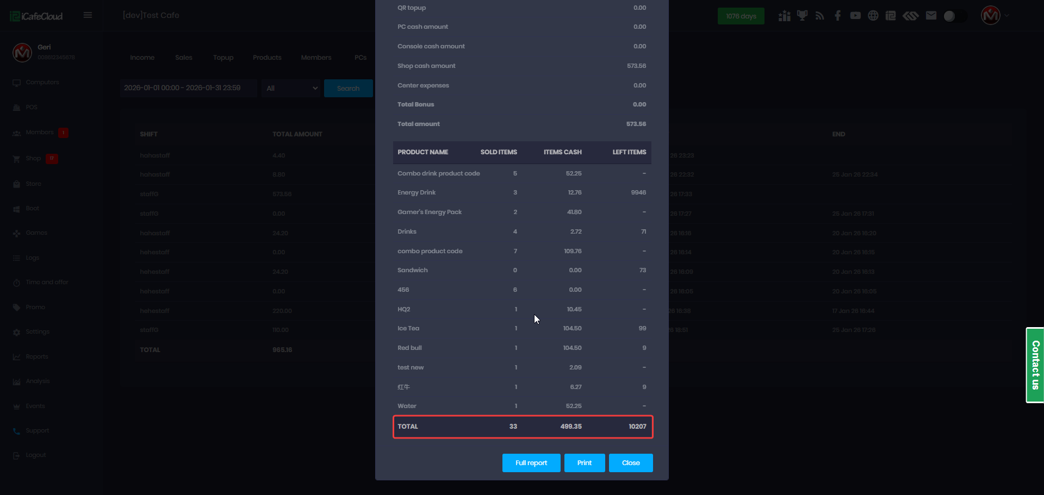Toggle the dark mode switch

(955, 16)
